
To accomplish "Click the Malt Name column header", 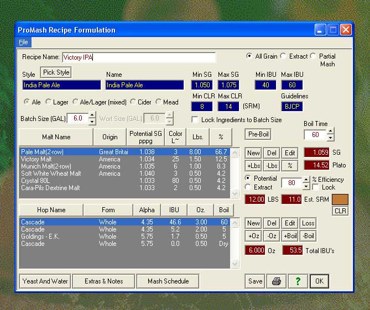I will coord(56,137).
